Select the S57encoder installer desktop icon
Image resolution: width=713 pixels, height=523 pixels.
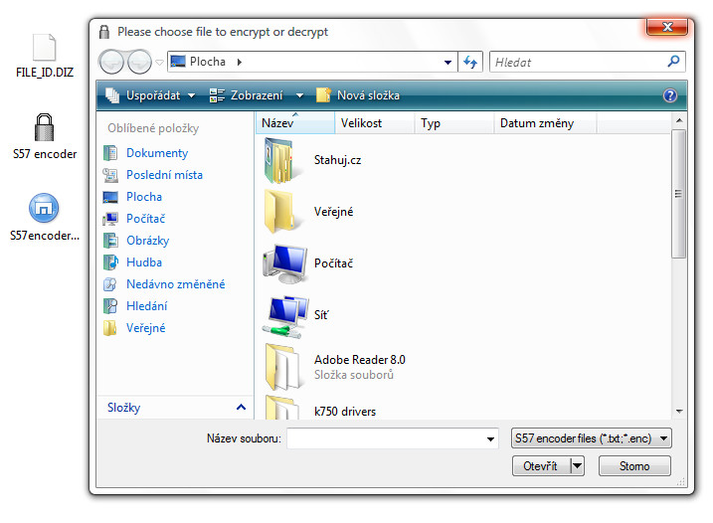(44, 208)
